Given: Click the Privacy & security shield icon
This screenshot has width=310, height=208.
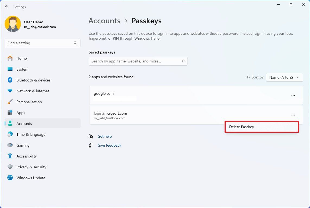Looking at the screenshot, I should 10,167.
